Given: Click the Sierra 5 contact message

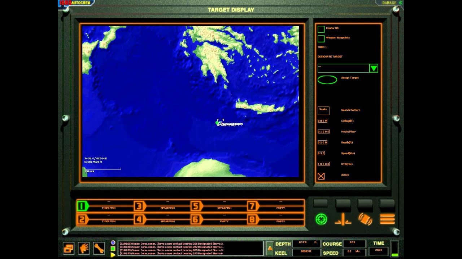Looking at the screenshot, I should tap(171, 250).
